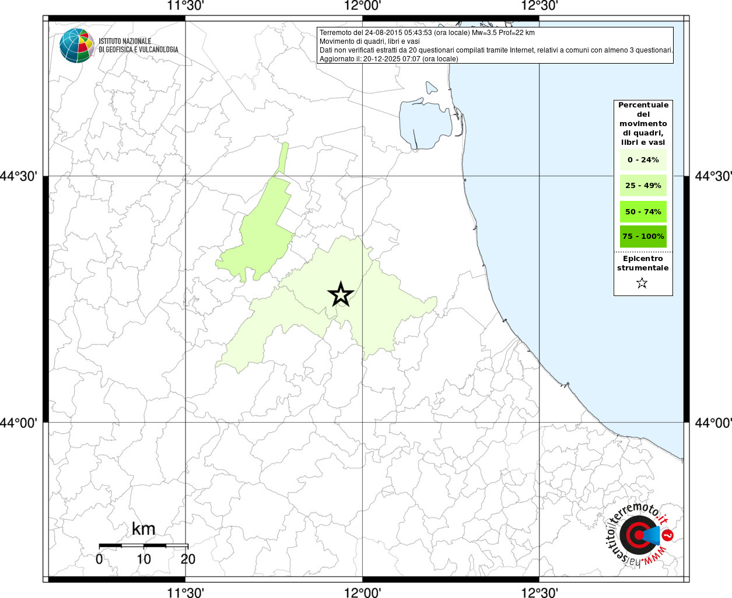Click the 'Movimento di quadri, libri e vasi' line
The height and width of the screenshot is (598, 732).
(x=370, y=41)
